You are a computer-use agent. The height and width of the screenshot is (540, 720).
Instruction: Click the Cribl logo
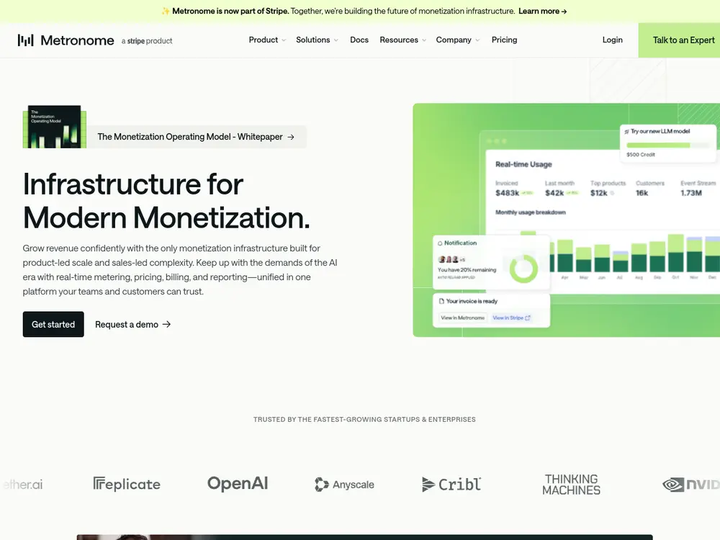coord(451,484)
